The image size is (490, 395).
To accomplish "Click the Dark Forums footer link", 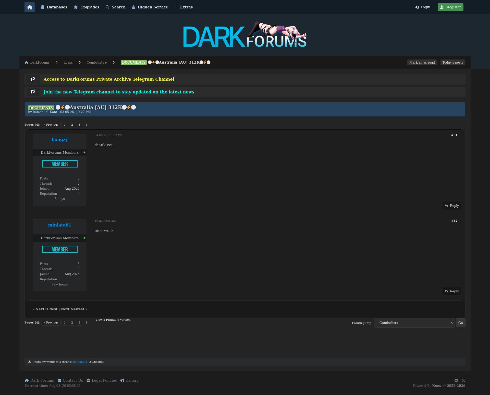I will (42, 380).
